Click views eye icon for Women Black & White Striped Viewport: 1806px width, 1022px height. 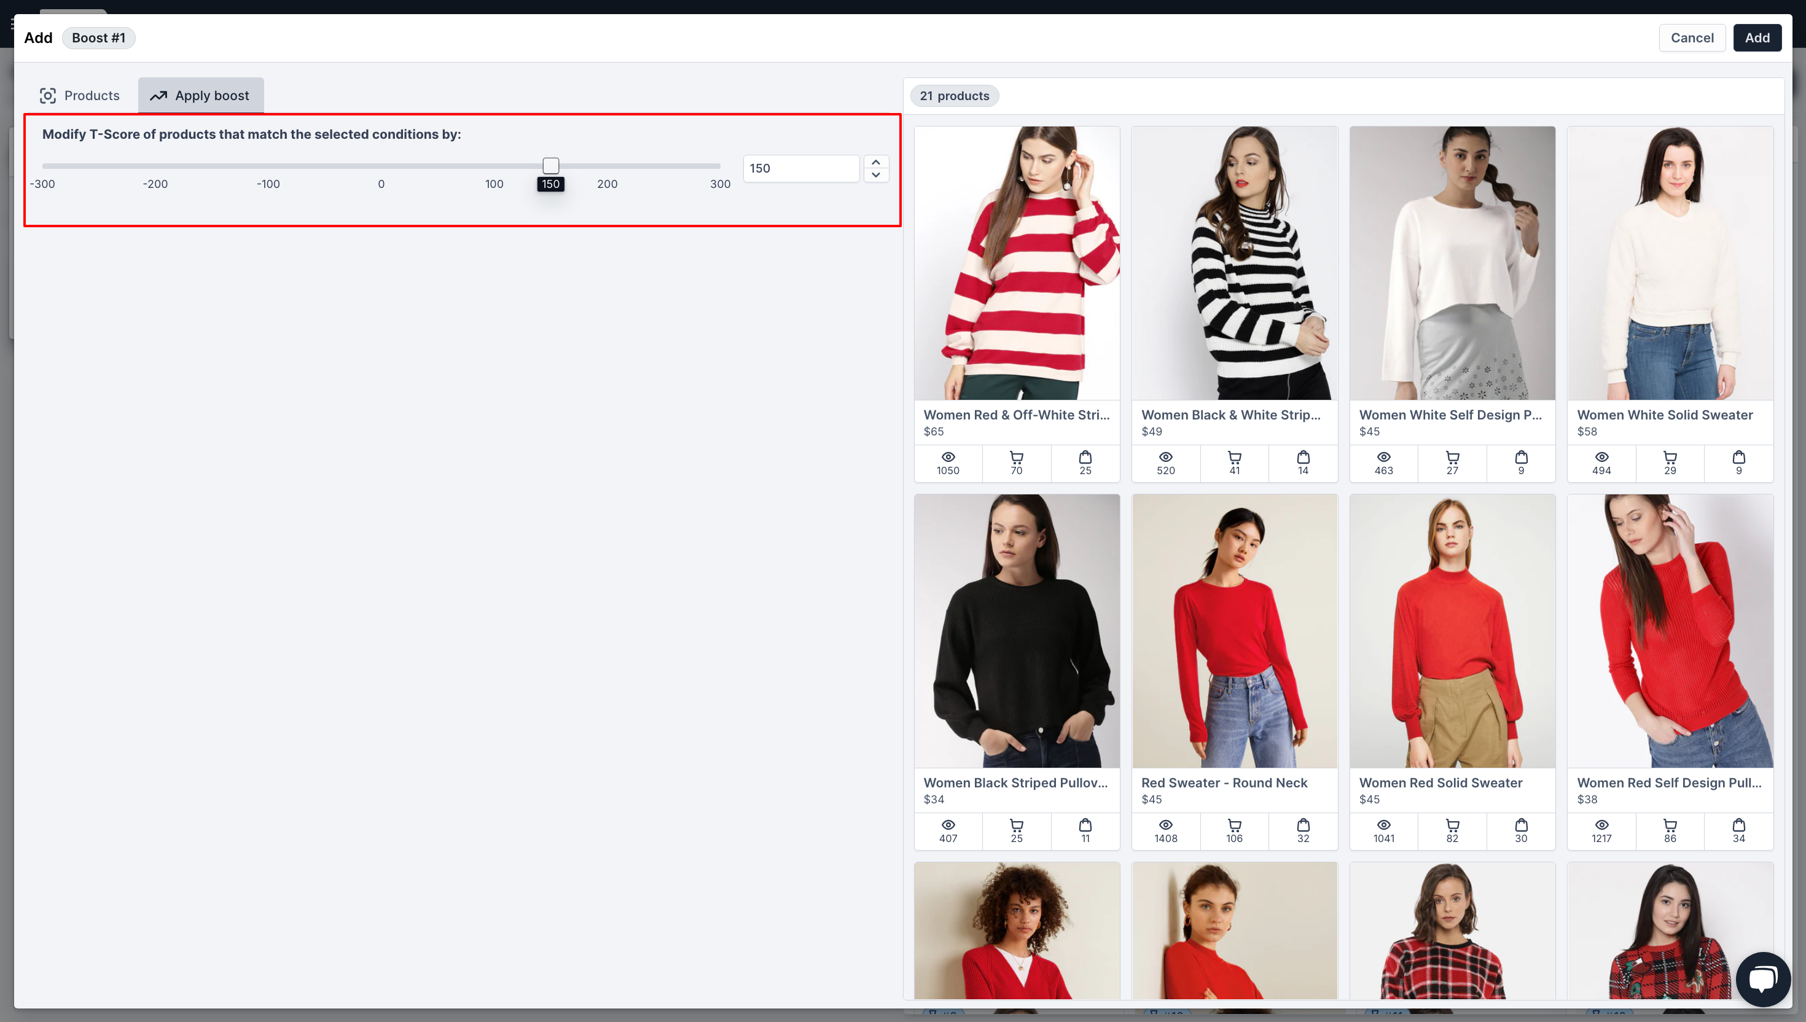pos(1165,457)
